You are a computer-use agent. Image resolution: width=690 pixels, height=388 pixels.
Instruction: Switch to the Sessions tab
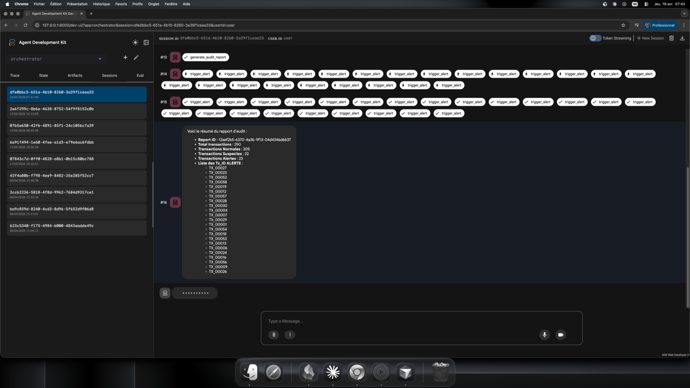(x=109, y=75)
